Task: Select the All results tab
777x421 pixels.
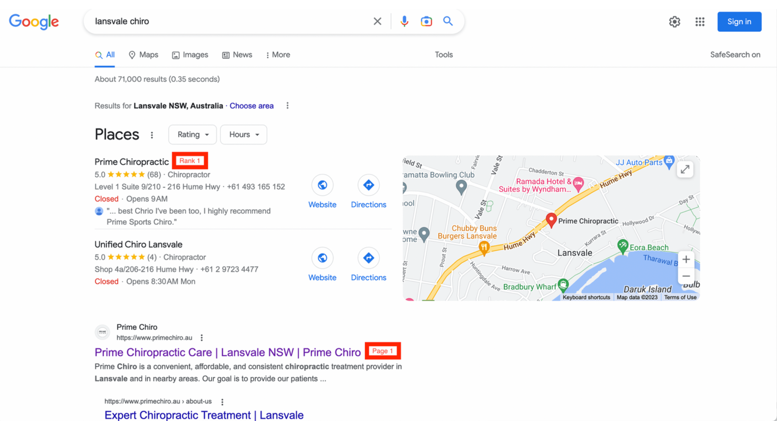Action: coord(105,55)
